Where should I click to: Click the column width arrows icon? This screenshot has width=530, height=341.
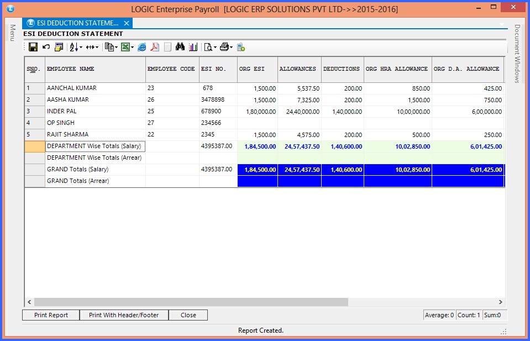click(x=90, y=48)
